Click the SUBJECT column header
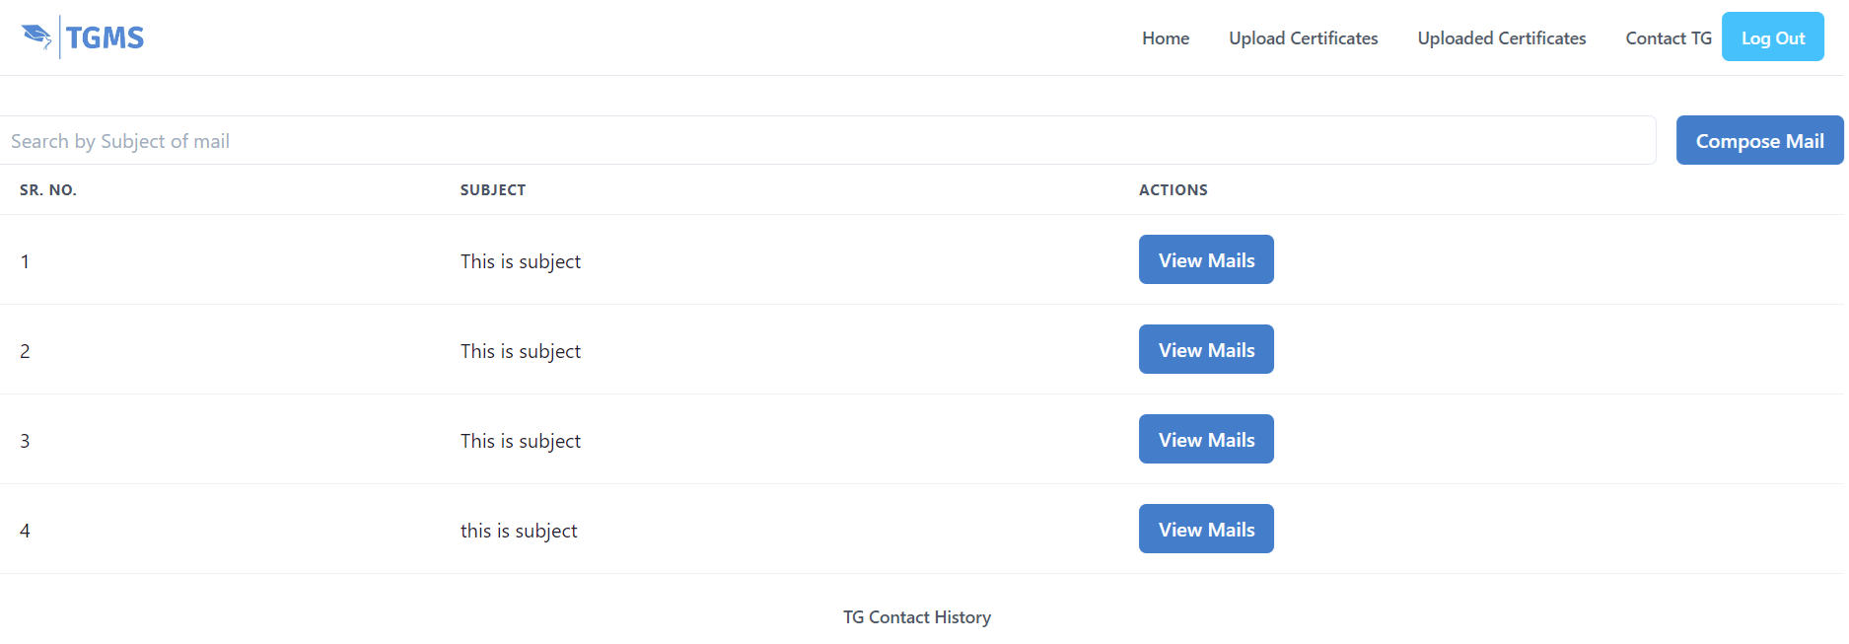1849x644 pixels. [493, 190]
